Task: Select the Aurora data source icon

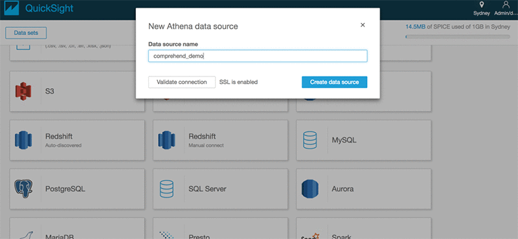Action: click(310, 188)
